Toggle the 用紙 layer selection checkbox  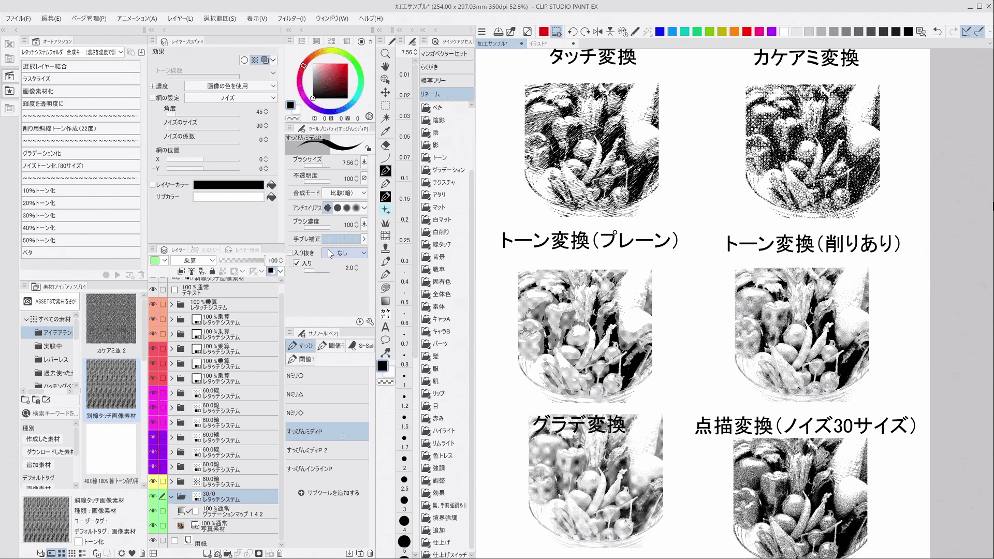point(163,540)
